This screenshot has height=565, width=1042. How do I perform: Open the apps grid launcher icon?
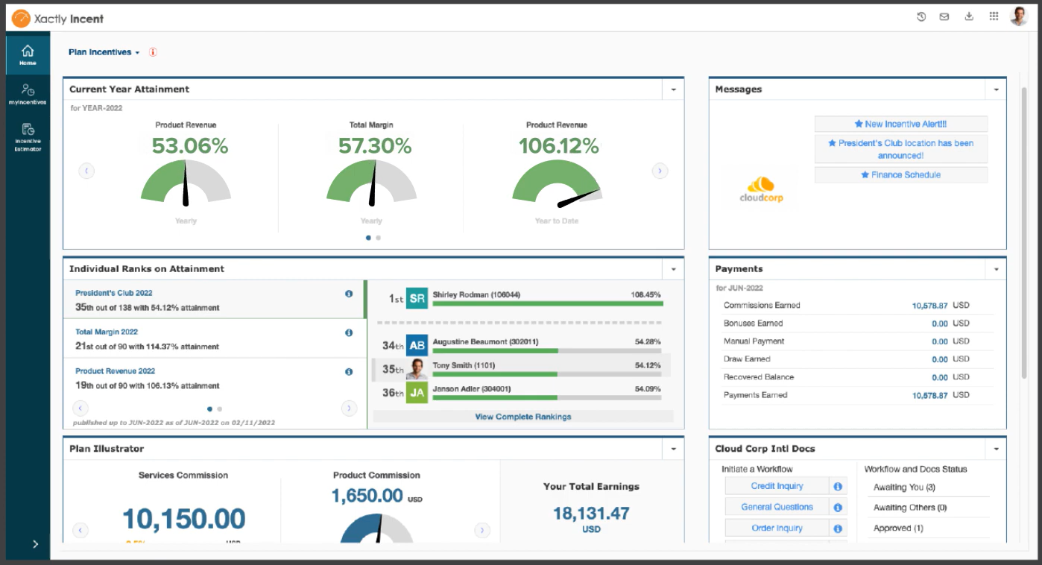994,16
